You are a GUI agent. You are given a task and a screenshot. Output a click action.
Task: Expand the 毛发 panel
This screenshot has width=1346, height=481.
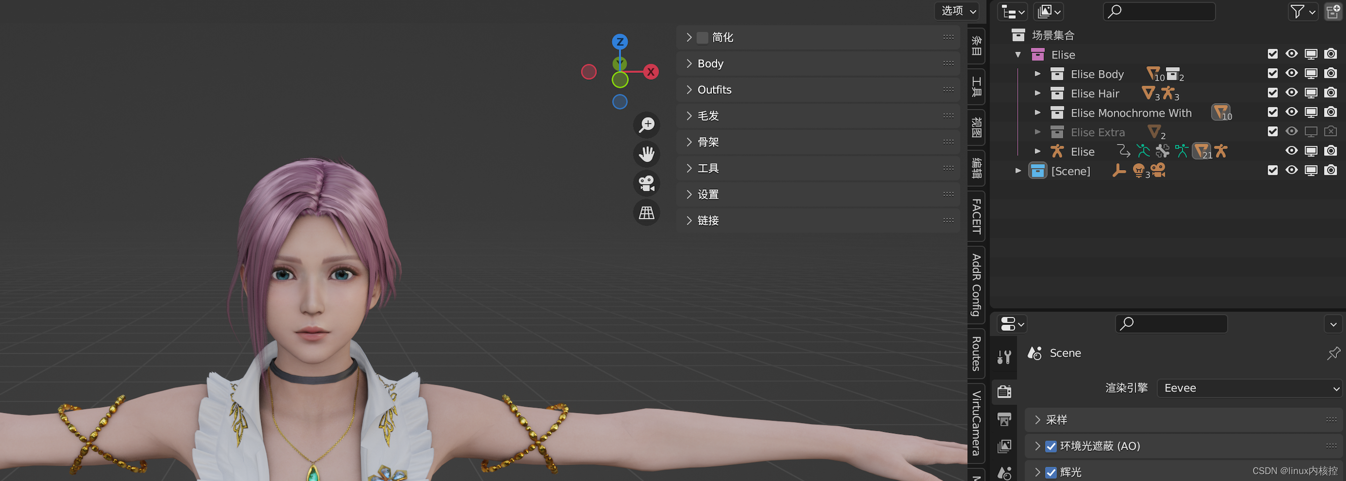(818, 116)
